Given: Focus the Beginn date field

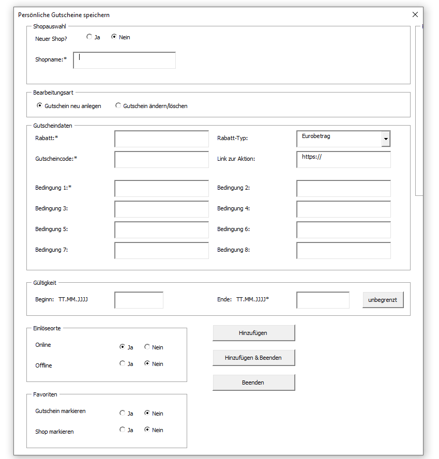Looking at the screenshot, I should [x=139, y=300].
